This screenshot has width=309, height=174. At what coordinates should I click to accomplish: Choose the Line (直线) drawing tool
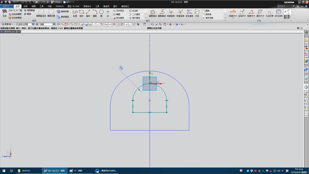88,13
